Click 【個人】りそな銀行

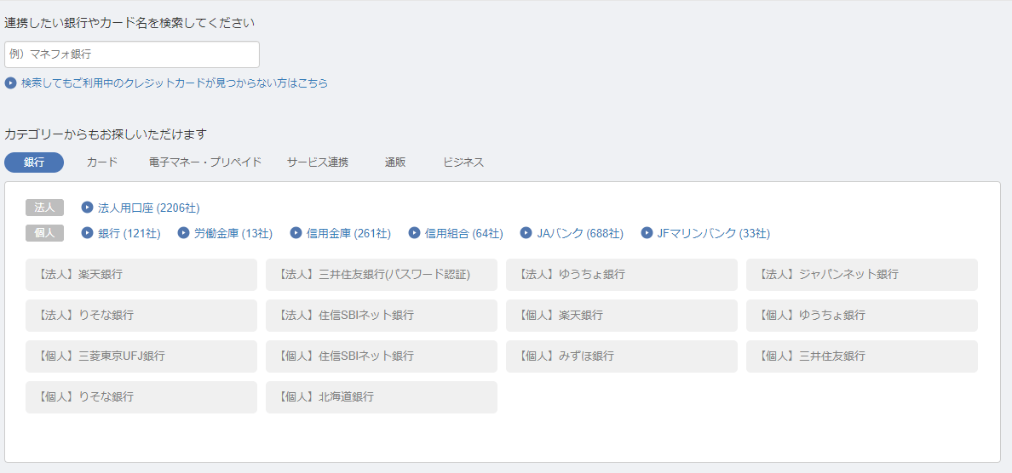(141, 397)
